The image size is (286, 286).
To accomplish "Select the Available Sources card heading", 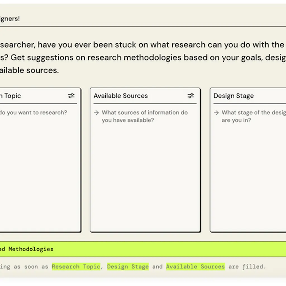I will (121, 96).
